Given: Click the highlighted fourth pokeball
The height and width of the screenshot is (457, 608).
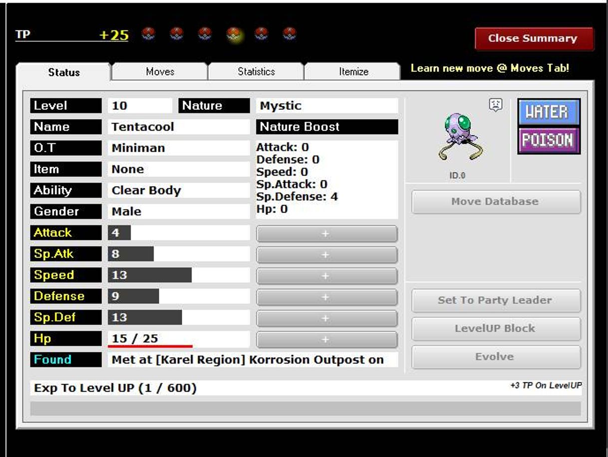Looking at the screenshot, I should tap(234, 34).
